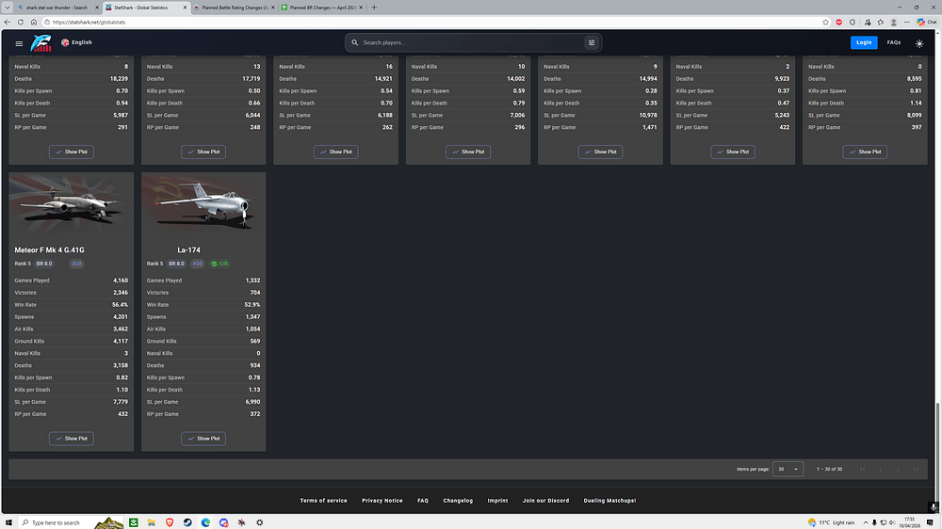The width and height of the screenshot is (942, 529).
Task: Click Show Plot on the card with 9,923 deaths
Action: coord(733,152)
